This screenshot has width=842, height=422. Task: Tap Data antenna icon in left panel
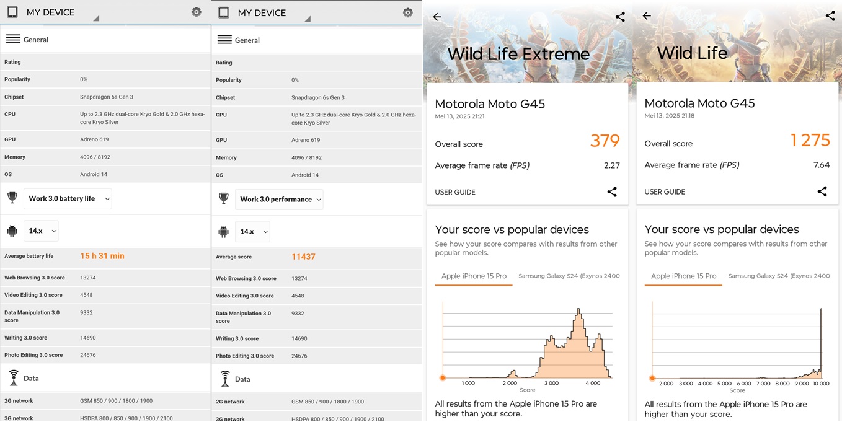[14, 377]
